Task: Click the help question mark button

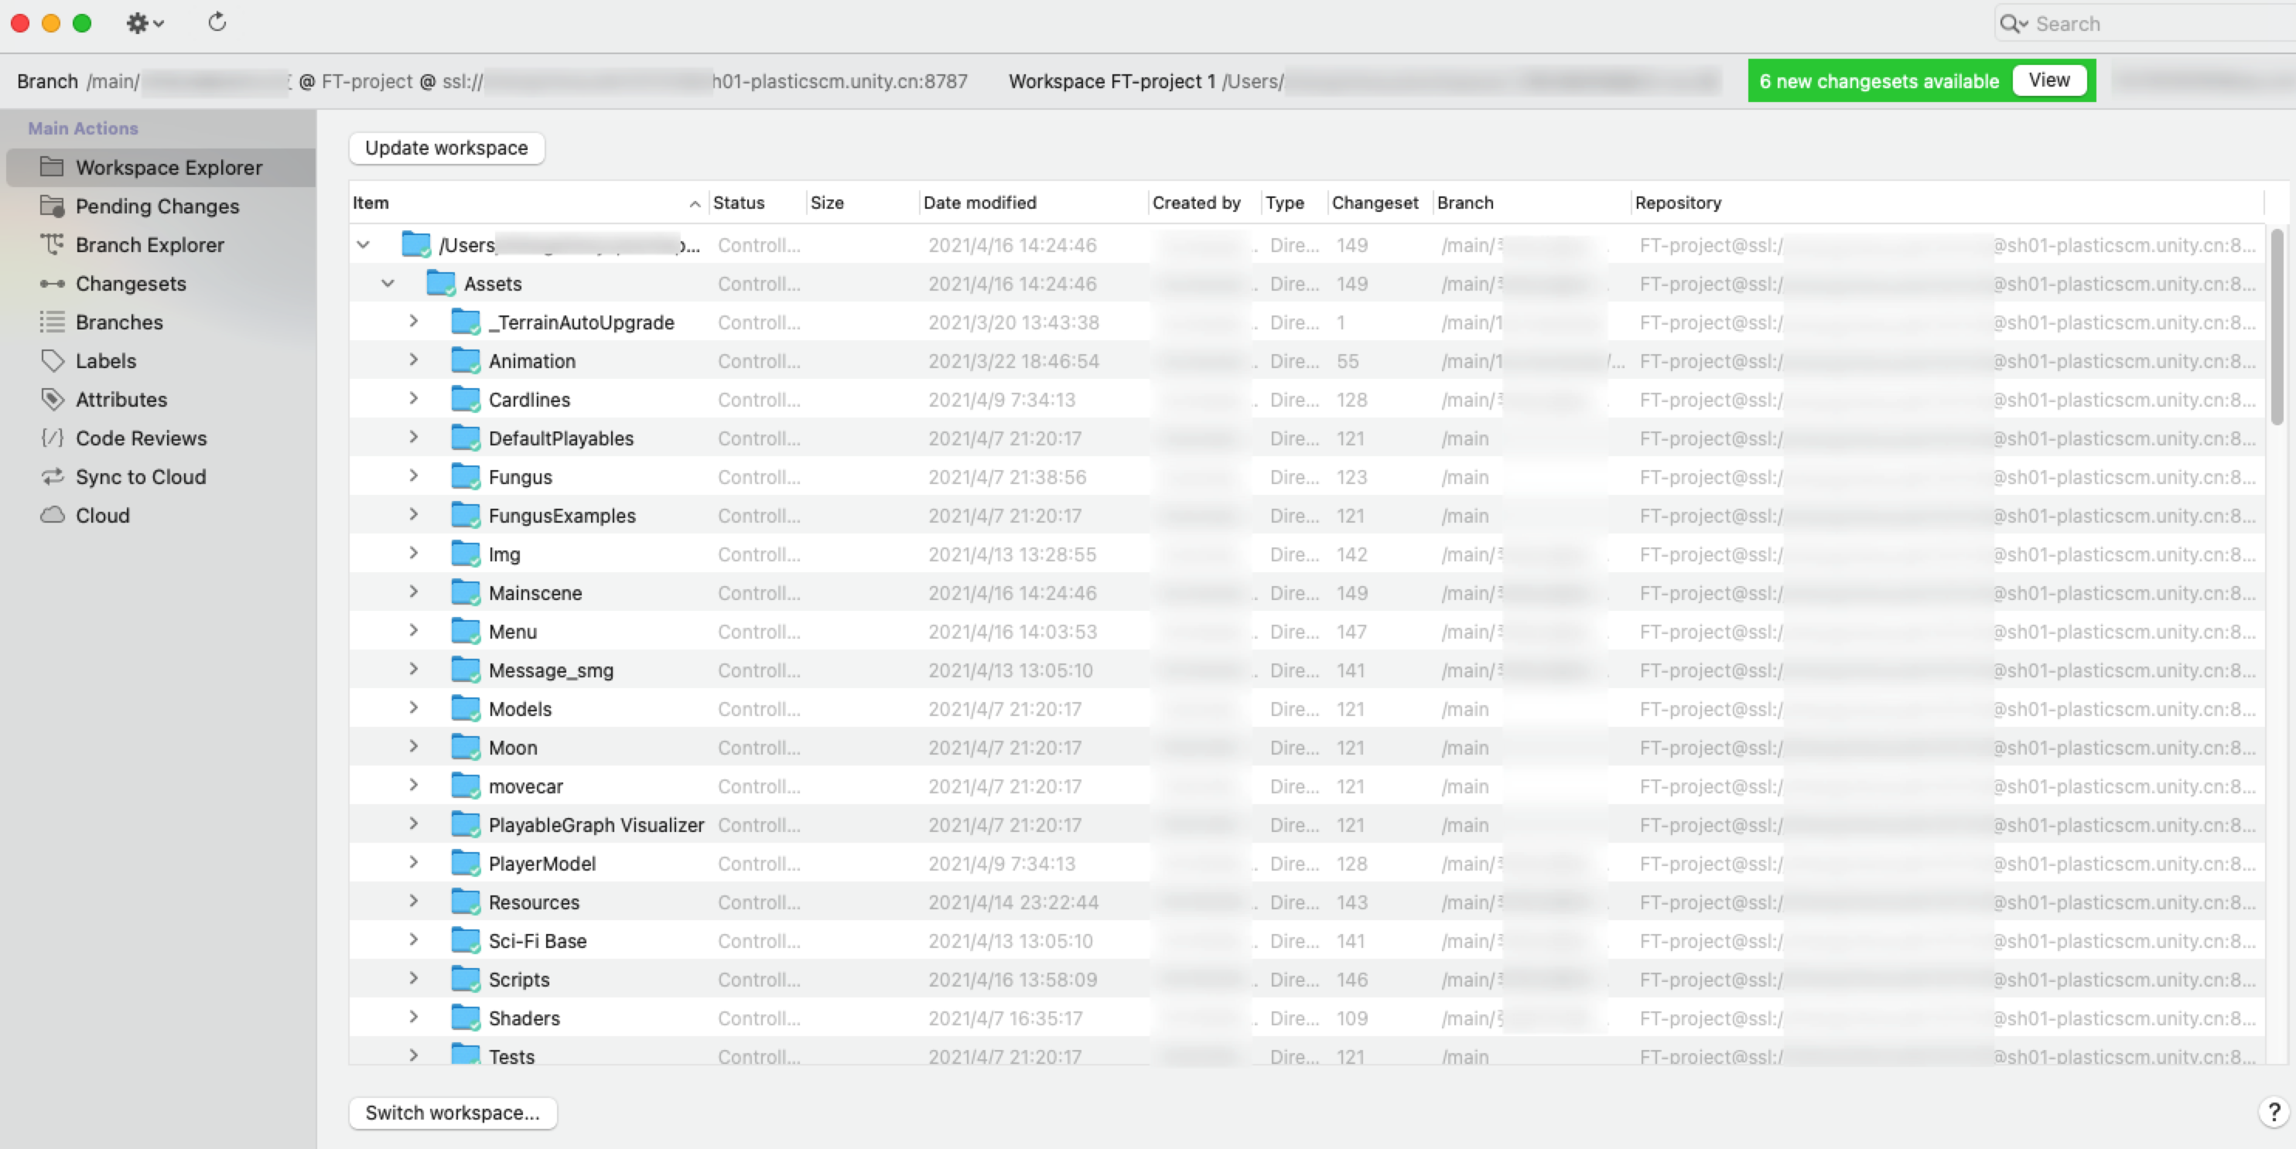Action: click(x=2273, y=1112)
